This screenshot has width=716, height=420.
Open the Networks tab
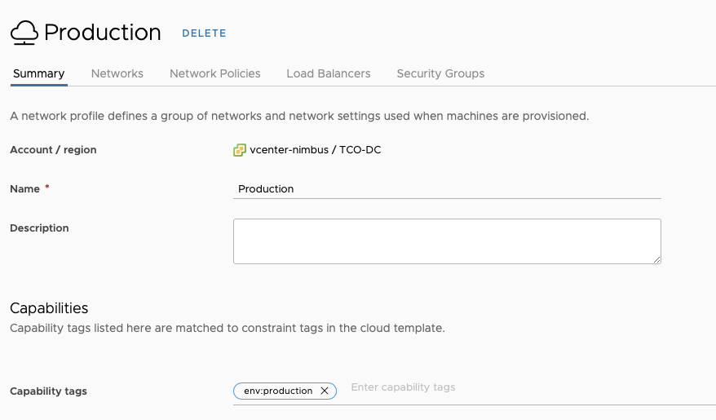pos(117,73)
